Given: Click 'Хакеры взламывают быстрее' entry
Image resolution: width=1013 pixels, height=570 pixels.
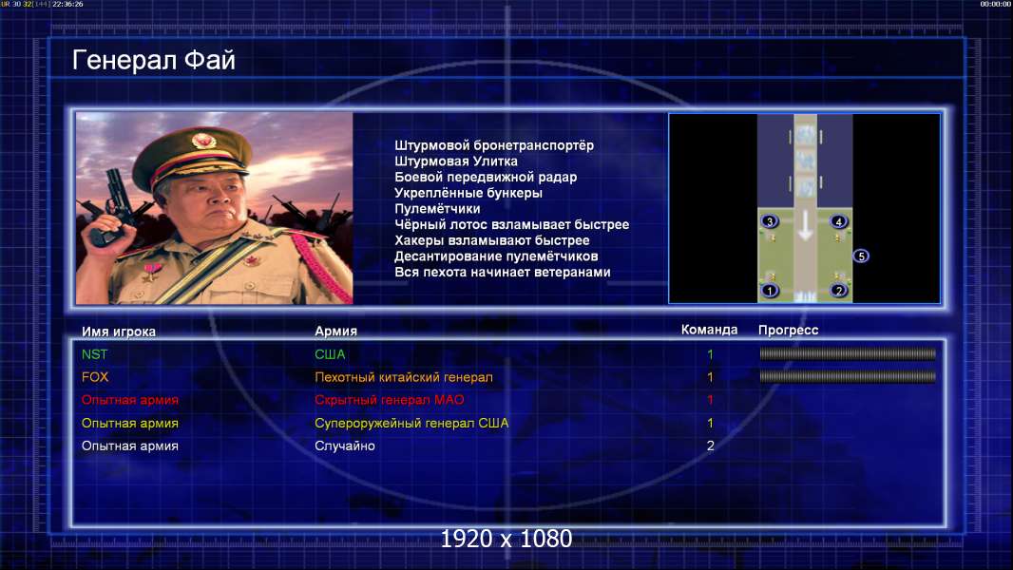Looking at the screenshot, I should (492, 240).
